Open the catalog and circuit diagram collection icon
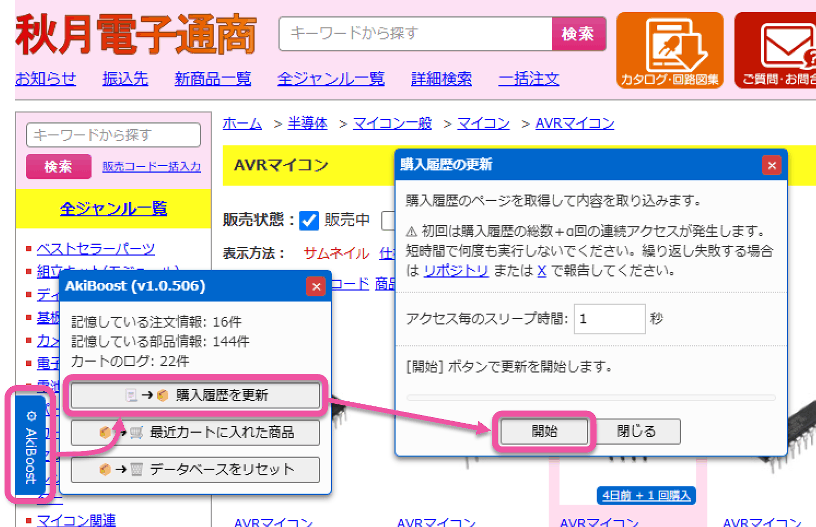This screenshot has height=527, width=816. [x=669, y=50]
